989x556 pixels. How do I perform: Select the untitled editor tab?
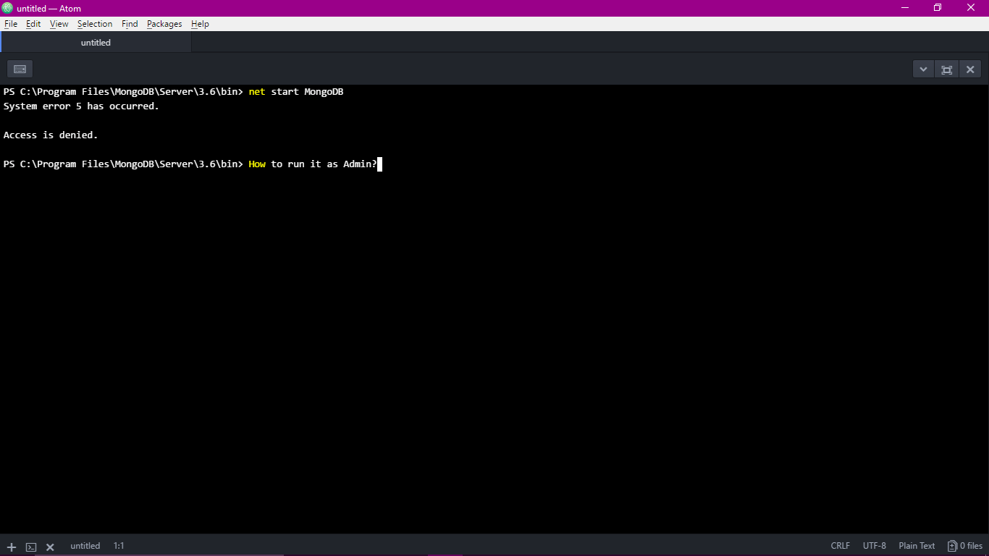(96, 43)
